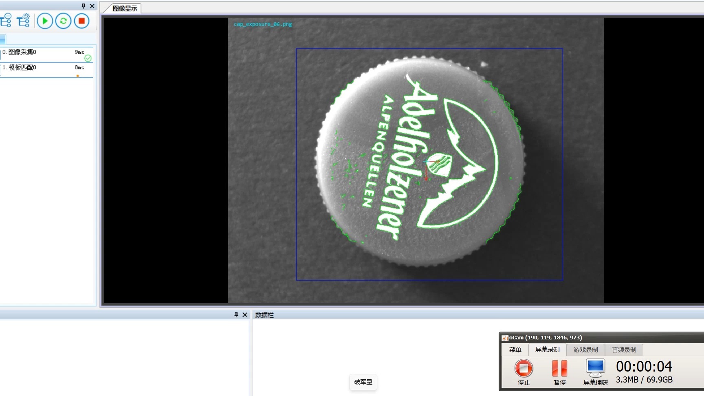Pin the bottom-left panel with the pushpin icon
The image size is (704, 396).
tap(236, 315)
